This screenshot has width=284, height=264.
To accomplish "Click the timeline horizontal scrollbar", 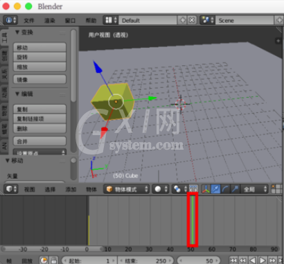I will [x=53, y=249].
